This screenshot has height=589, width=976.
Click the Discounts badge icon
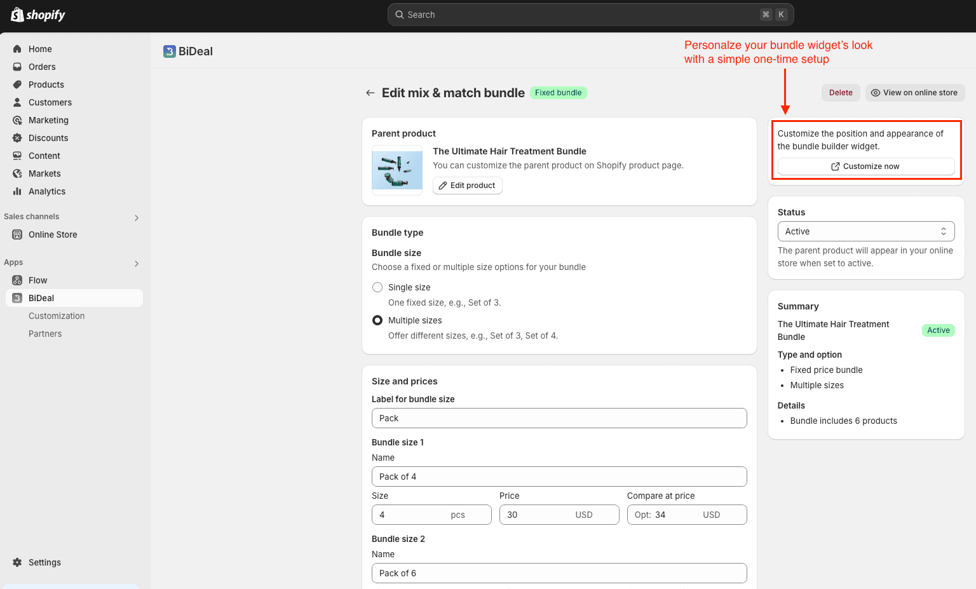coord(17,138)
